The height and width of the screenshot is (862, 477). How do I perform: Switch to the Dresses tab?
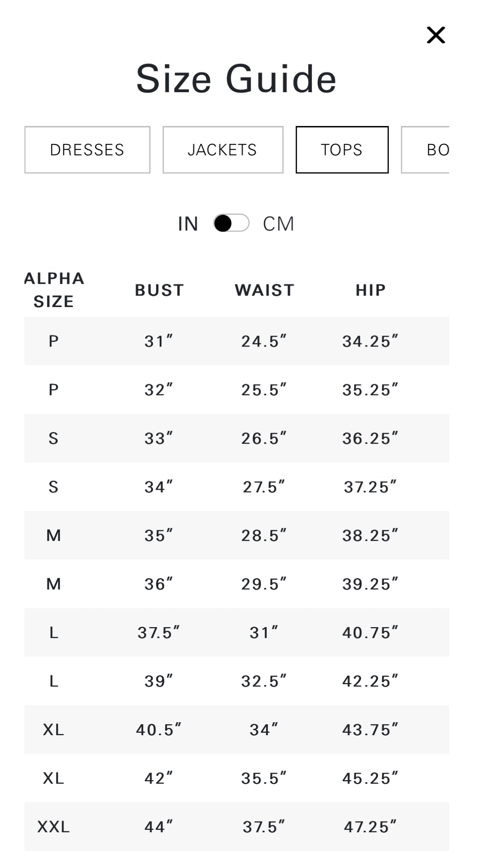(x=87, y=150)
